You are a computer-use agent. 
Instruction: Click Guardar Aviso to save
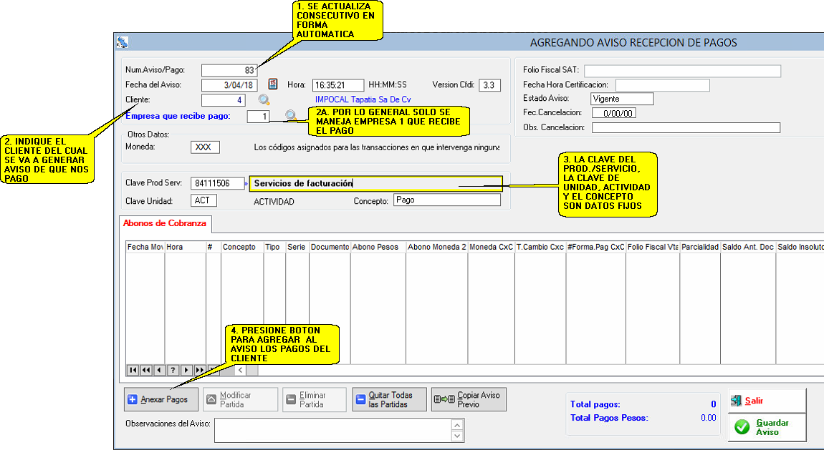tap(767, 427)
